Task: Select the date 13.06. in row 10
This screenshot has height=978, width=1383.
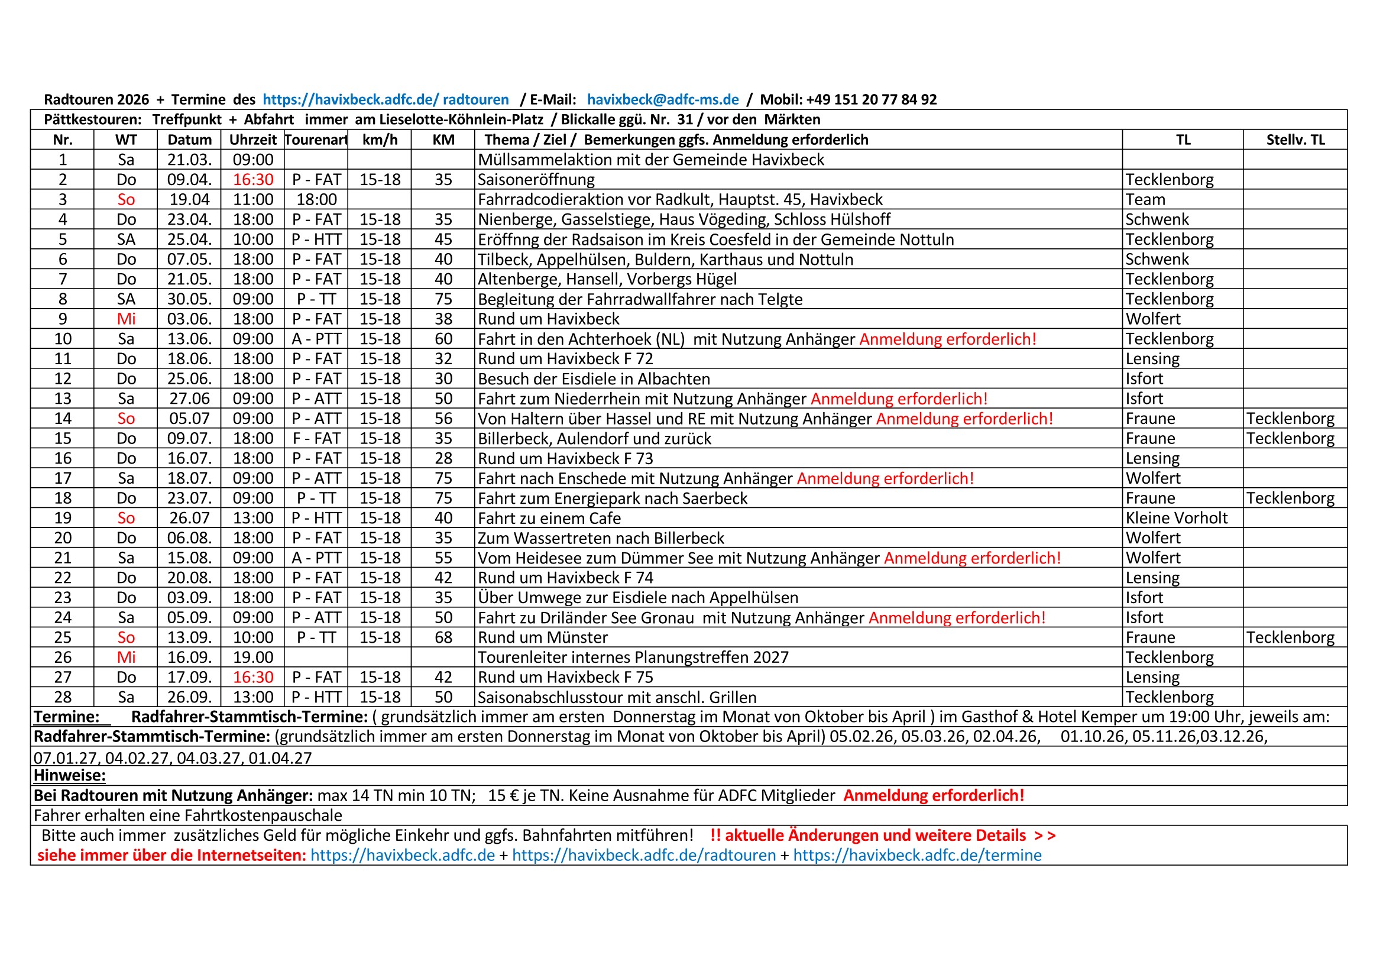Action: pos(189,339)
